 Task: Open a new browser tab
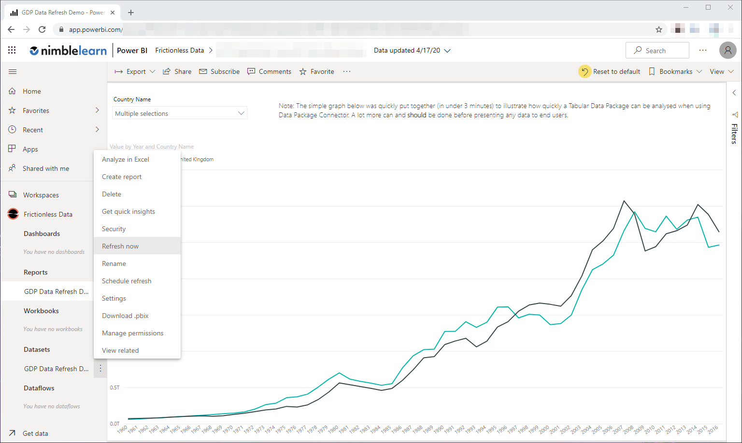coord(131,13)
